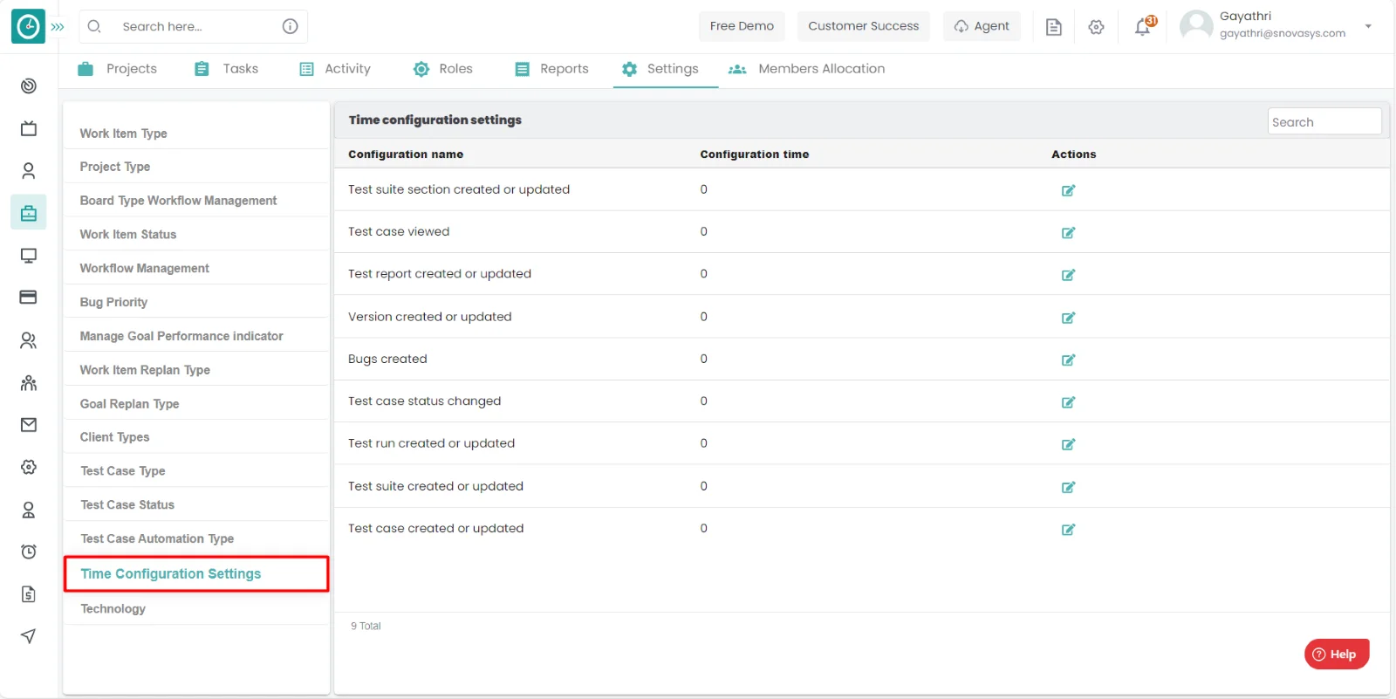Open the credit card sidebar icon

29,298
